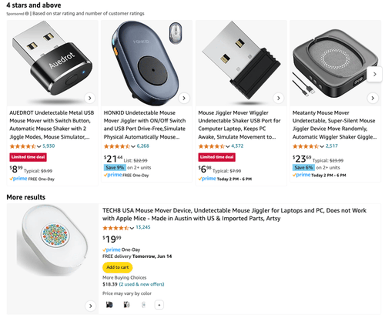Image resolution: width=385 pixels, height=315 pixels.
Task: Expand HONKID star rating breakdown chevron
Action: click(x=133, y=146)
